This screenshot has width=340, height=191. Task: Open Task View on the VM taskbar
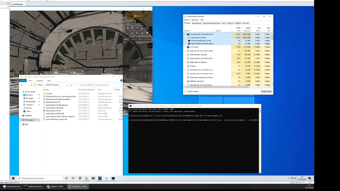73,178
